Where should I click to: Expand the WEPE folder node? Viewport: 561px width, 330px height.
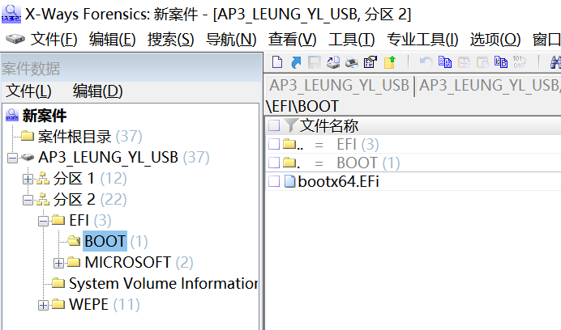43,306
